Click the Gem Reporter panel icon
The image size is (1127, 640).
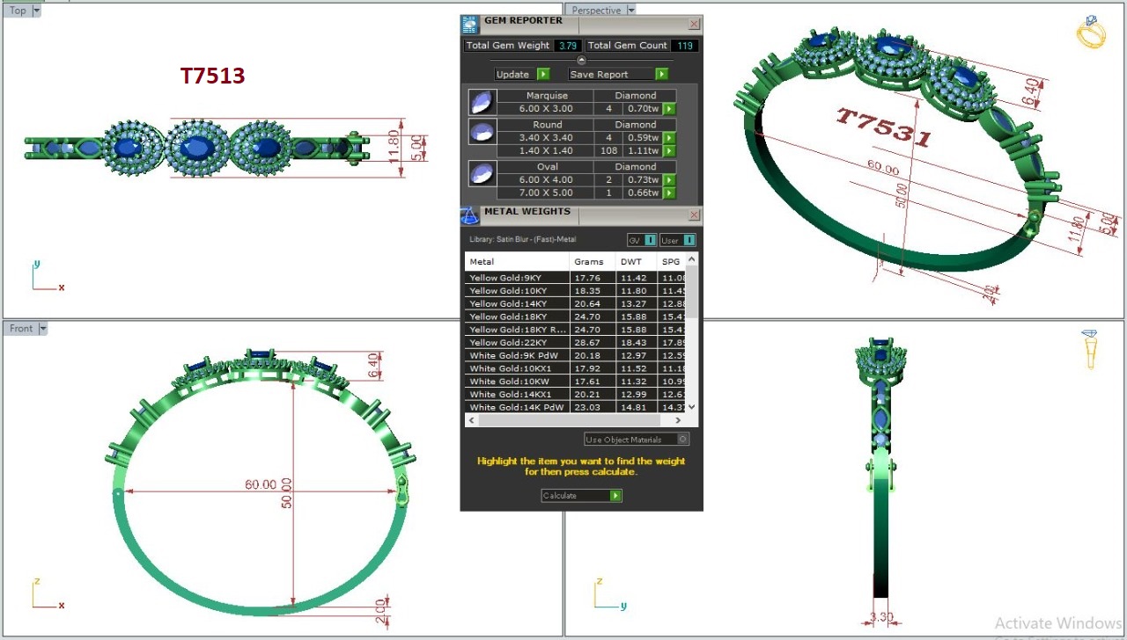(470, 24)
